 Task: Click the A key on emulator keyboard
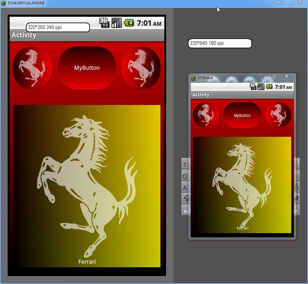pos(185,187)
